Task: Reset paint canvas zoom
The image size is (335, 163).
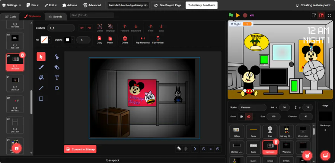Action: 210,149
